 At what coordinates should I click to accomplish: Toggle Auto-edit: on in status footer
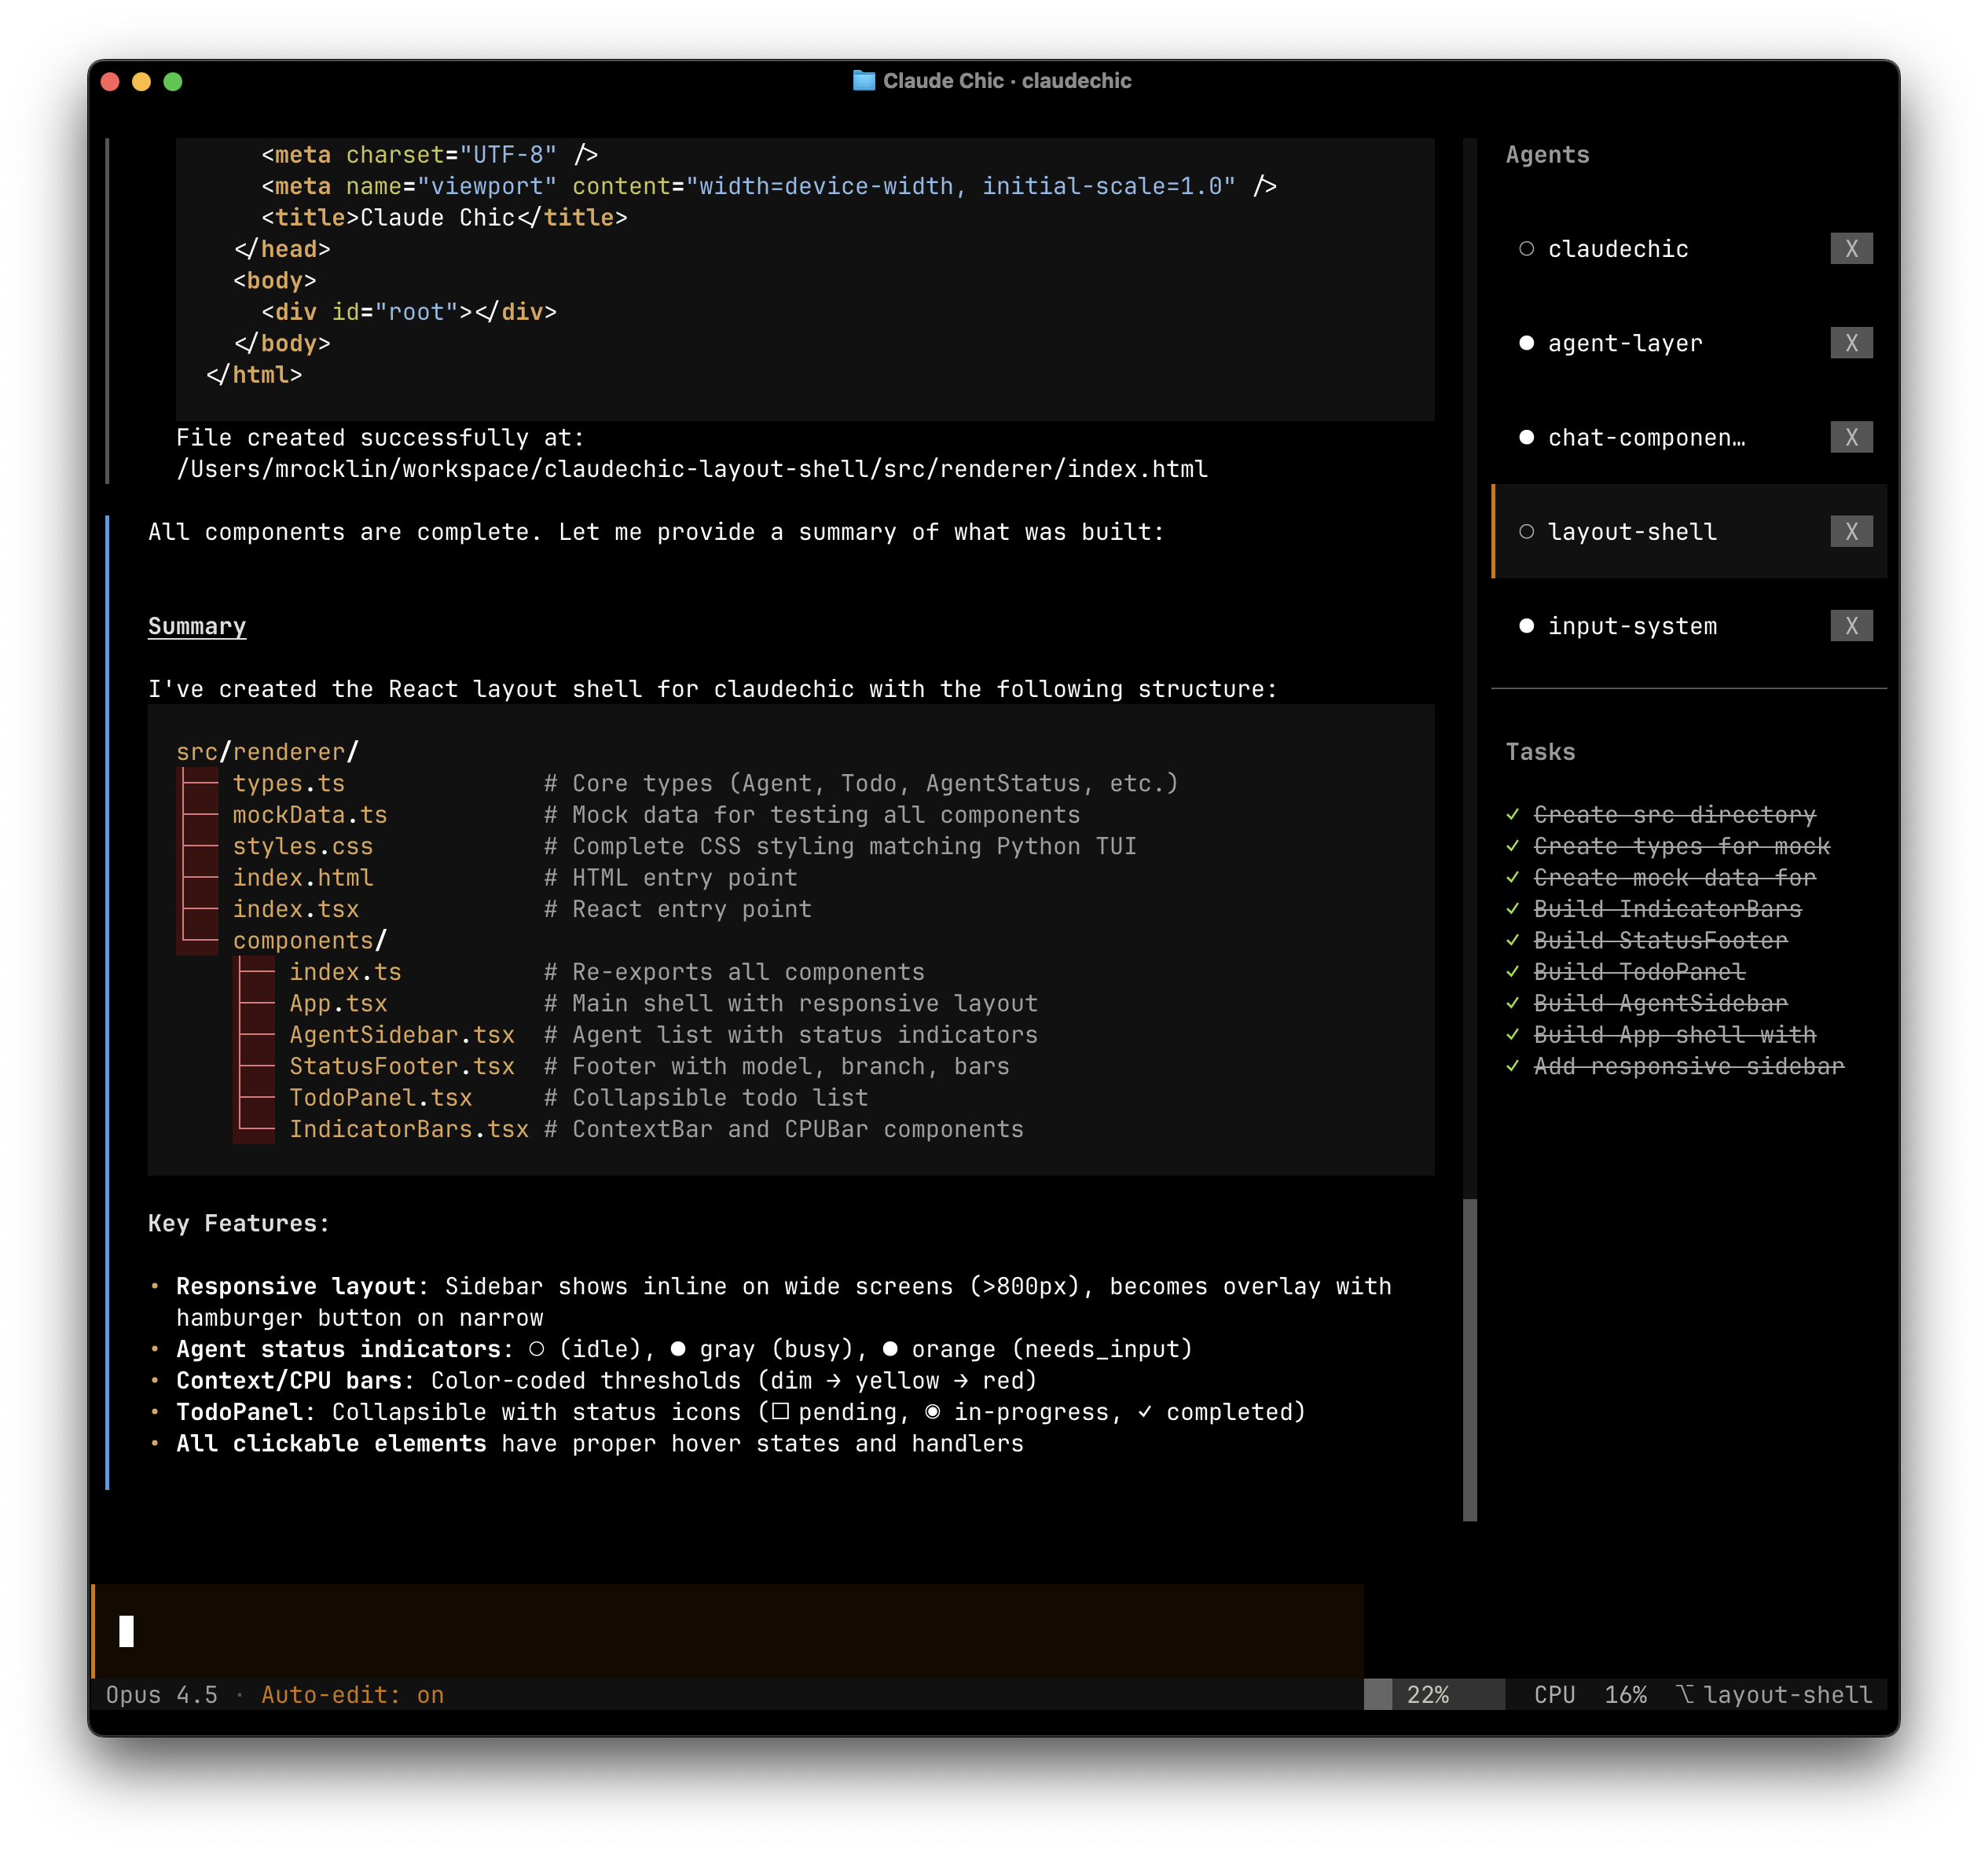(x=352, y=1695)
